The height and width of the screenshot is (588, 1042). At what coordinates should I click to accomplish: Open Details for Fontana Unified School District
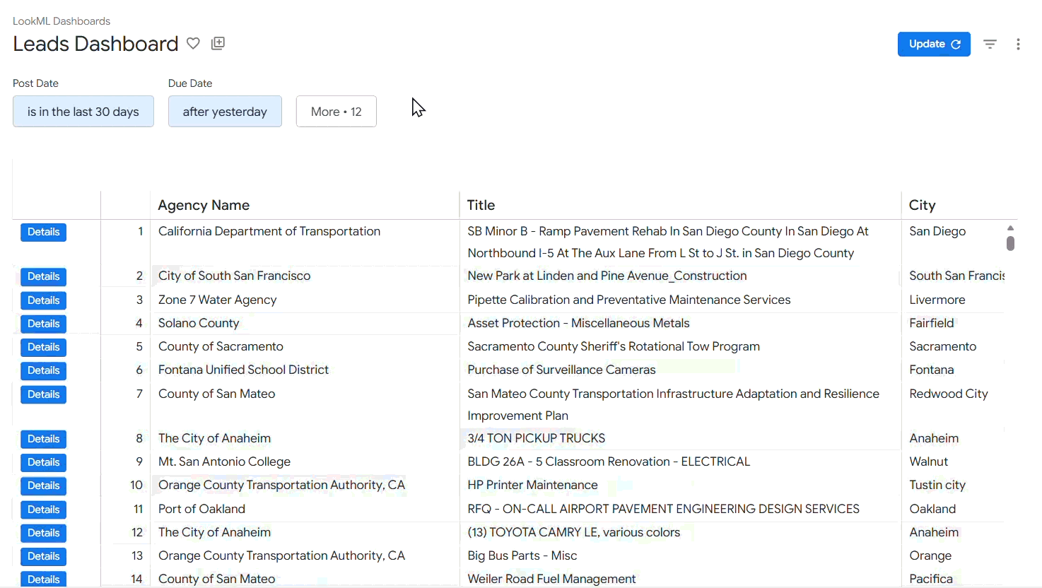43,370
